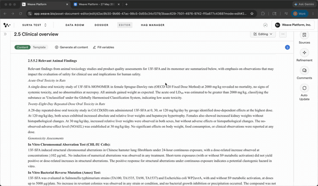Screen dimensions: 318x186
Task: Open the browser three-dot menu
Action: [x=313, y=14]
